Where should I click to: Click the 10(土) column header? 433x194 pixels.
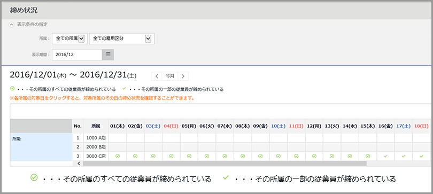tap(279, 126)
